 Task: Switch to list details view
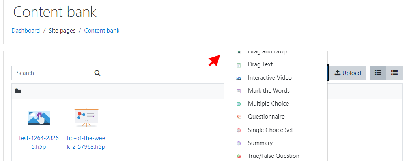click(x=394, y=73)
